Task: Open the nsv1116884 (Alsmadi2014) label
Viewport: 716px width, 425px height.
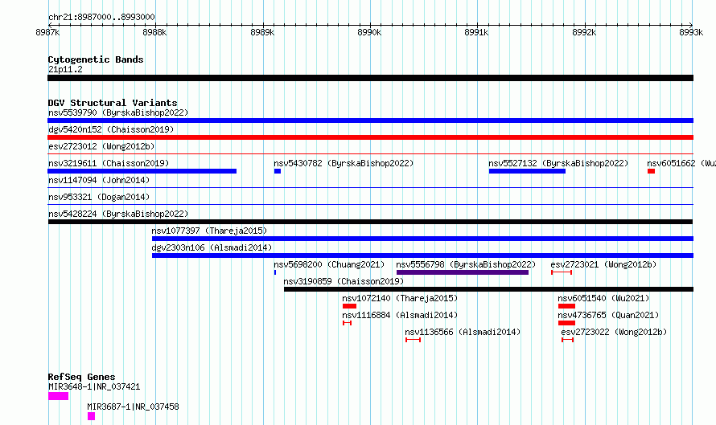Action: (400, 315)
